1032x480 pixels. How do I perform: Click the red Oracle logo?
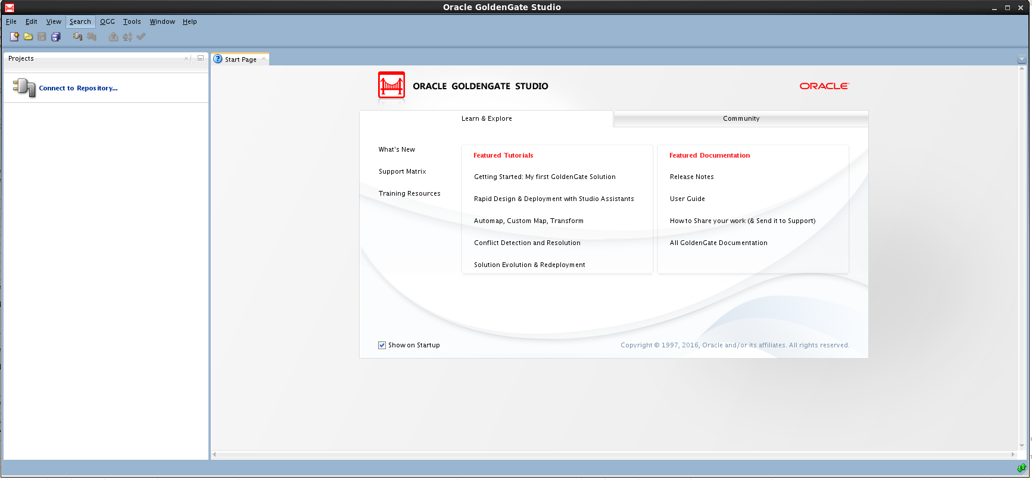tap(824, 86)
